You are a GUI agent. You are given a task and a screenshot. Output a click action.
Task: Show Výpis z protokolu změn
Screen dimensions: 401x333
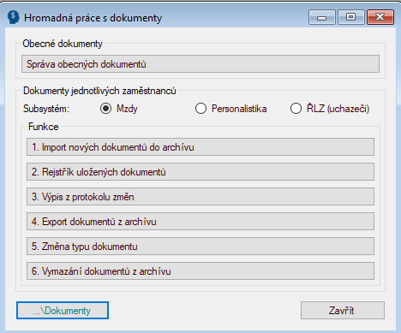200,197
